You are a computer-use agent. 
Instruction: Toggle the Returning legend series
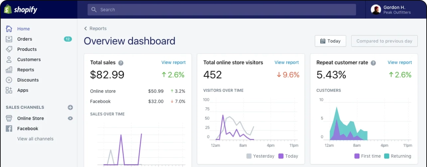coord(397,156)
